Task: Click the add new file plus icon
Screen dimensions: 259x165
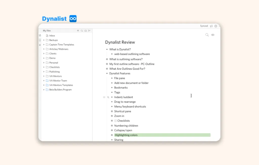Action: [78, 31]
